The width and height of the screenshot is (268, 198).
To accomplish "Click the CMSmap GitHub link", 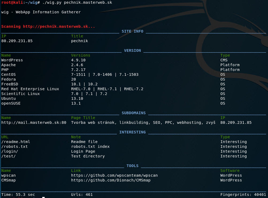I will [111, 180].
